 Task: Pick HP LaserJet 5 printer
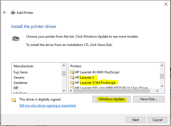[86, 78]
